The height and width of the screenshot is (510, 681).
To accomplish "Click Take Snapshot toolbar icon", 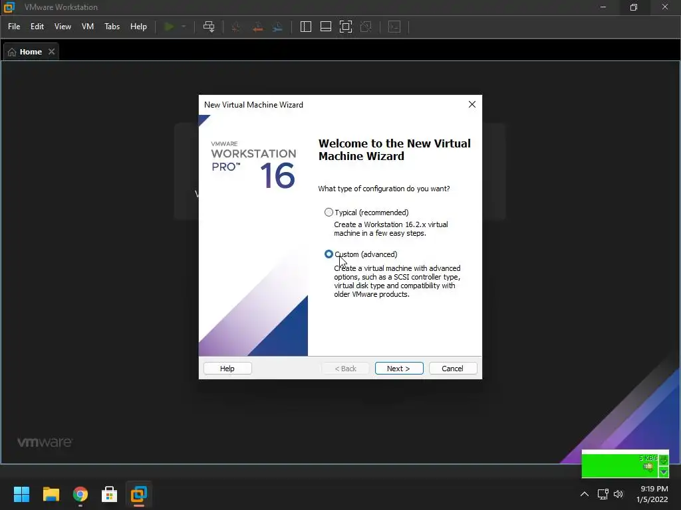I will pos(236,27).
